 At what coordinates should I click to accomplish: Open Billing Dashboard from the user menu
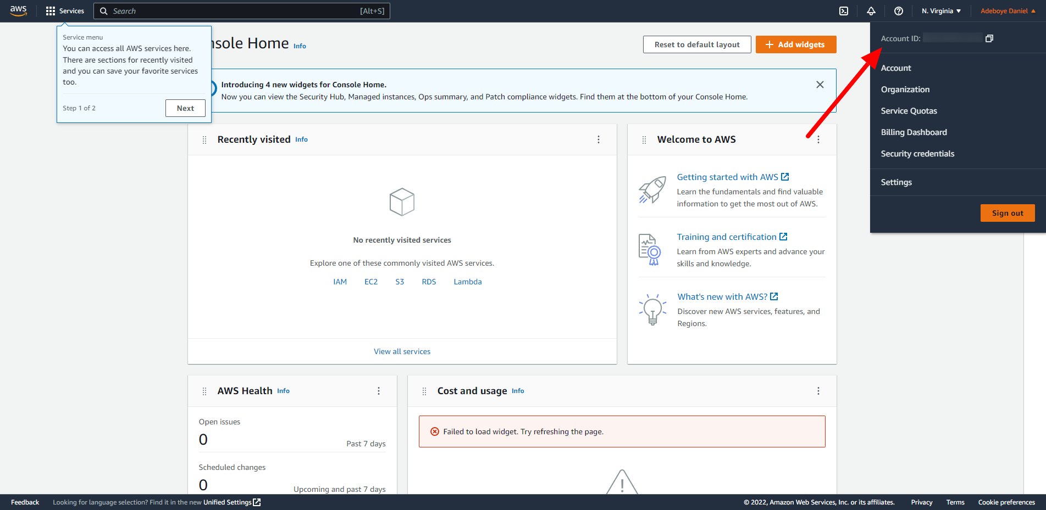tap(914, 132)
